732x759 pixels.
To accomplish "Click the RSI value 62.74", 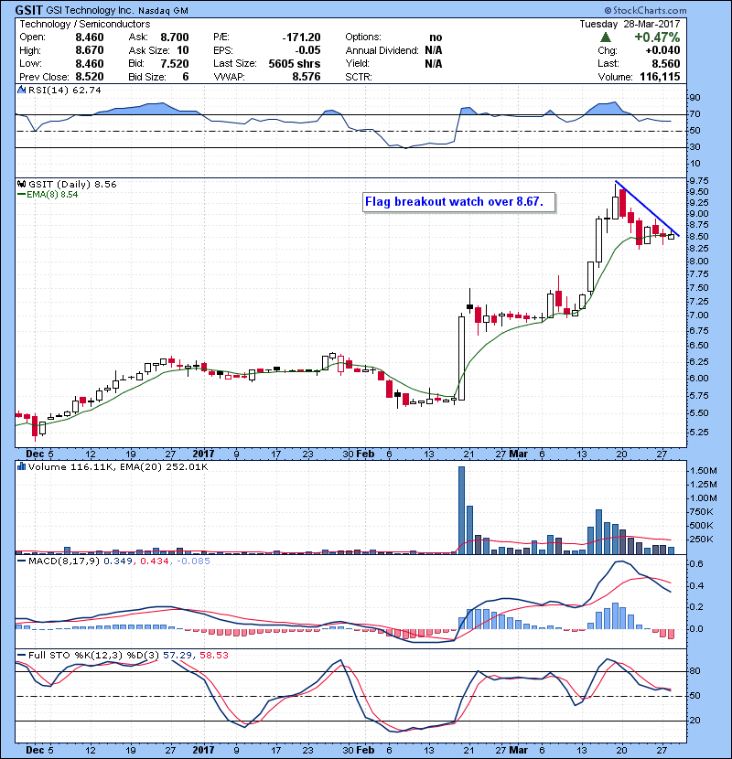I will [86, 90].
